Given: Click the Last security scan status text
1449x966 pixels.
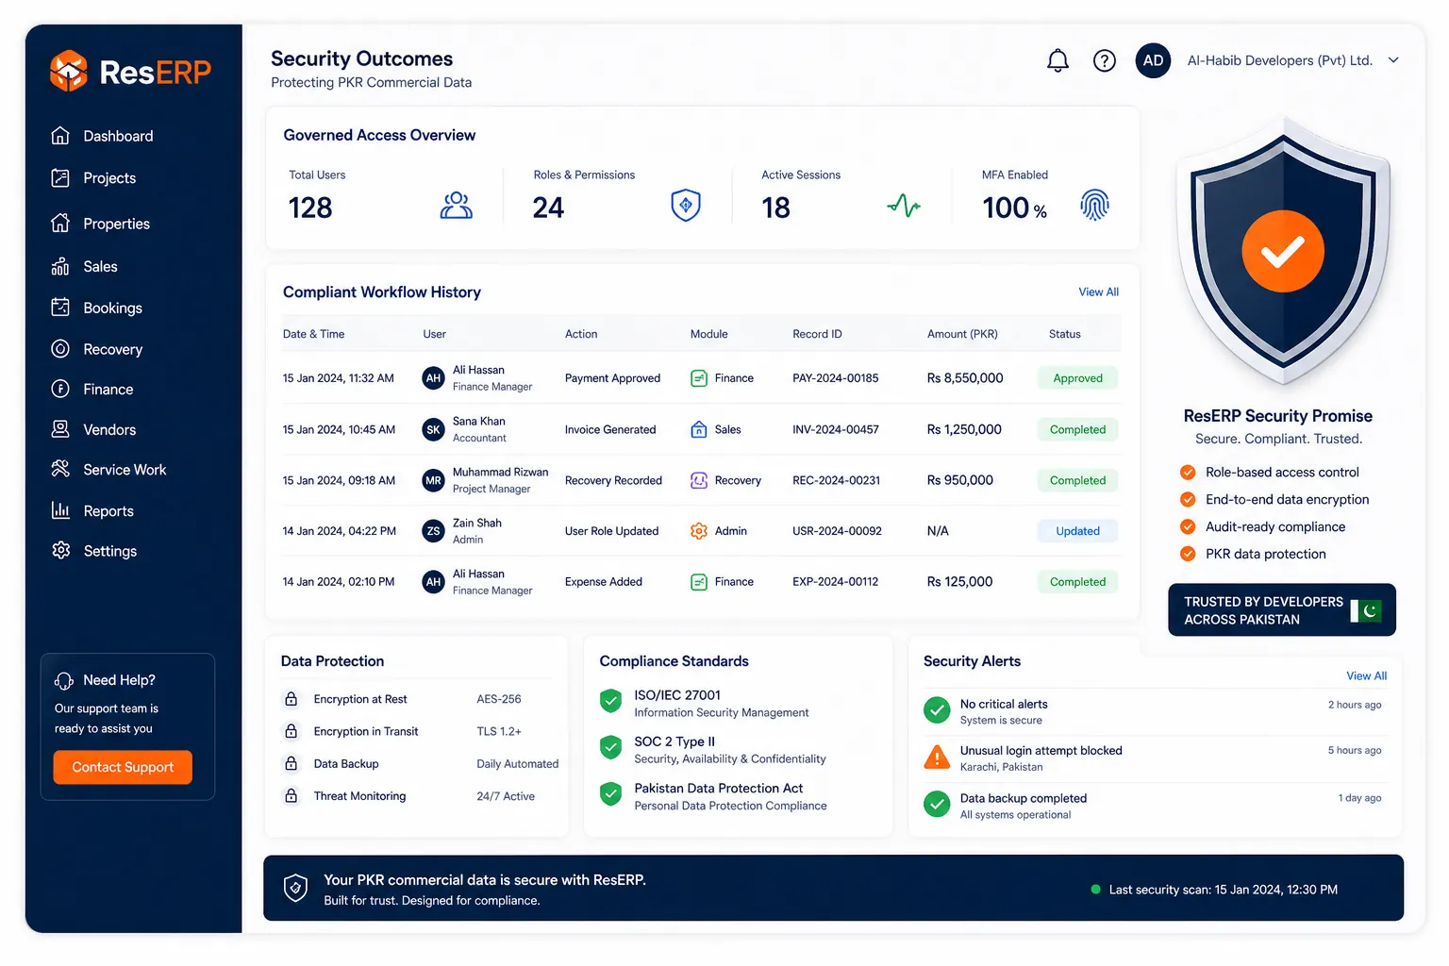Looking at the screenshot, I should tap(1223, 890).
